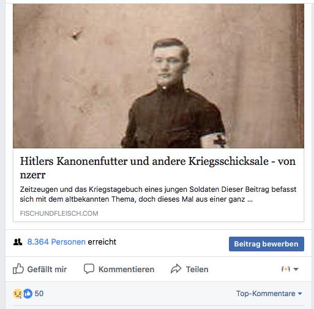
Task: Click the curved share arrow icon
Action: (176, 269)
